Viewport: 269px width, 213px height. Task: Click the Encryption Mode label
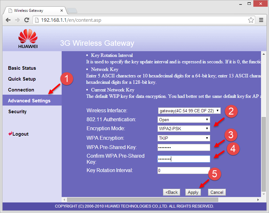106,129
